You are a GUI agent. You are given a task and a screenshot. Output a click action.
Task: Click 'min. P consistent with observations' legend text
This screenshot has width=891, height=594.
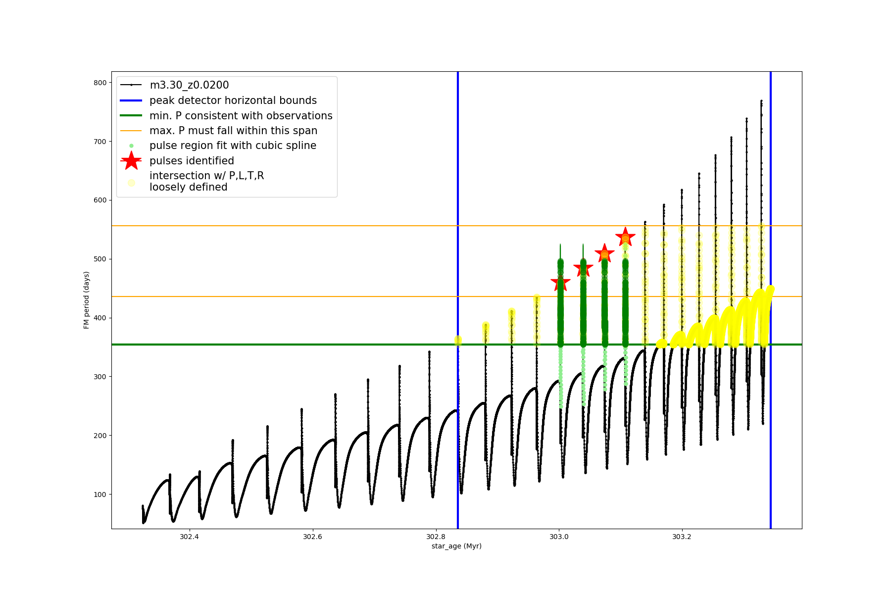pos(241,116)
